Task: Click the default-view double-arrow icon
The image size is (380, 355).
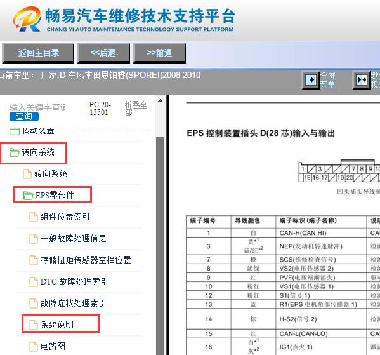Action: 362,80
